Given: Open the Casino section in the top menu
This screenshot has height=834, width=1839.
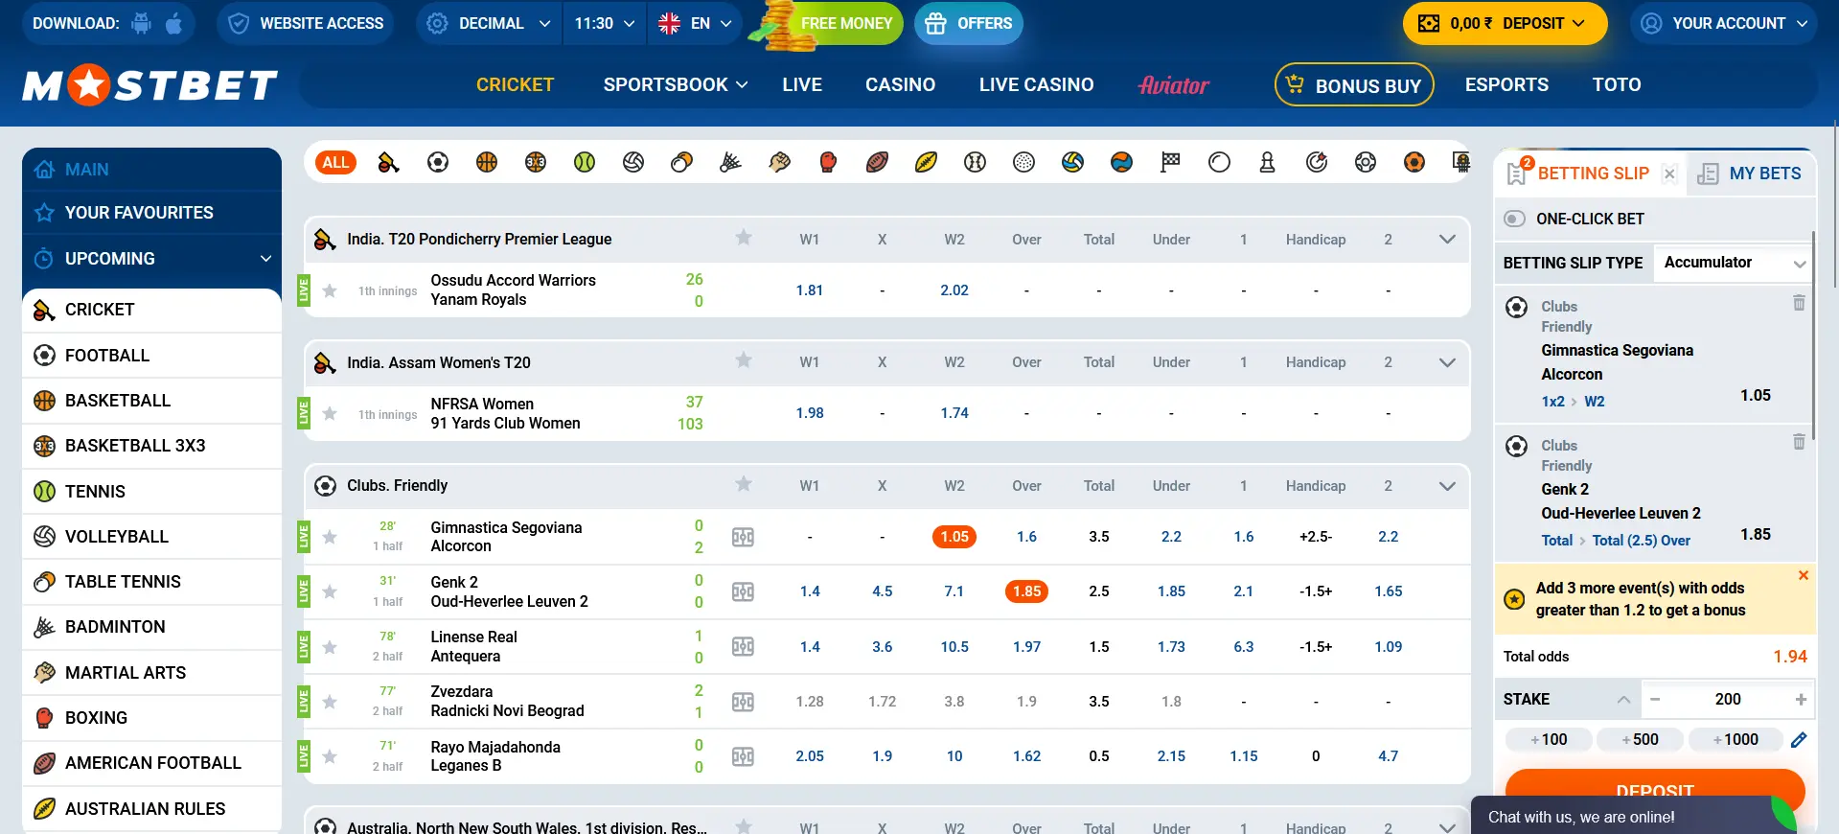Looking at the screenshot, I should (900, 84).
